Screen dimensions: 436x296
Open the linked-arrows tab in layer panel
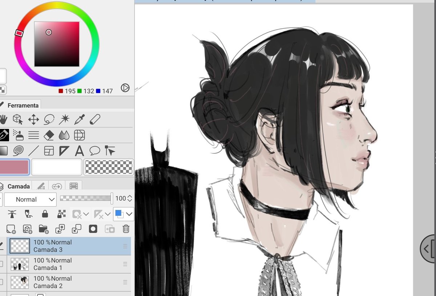(x=57, y=186)
